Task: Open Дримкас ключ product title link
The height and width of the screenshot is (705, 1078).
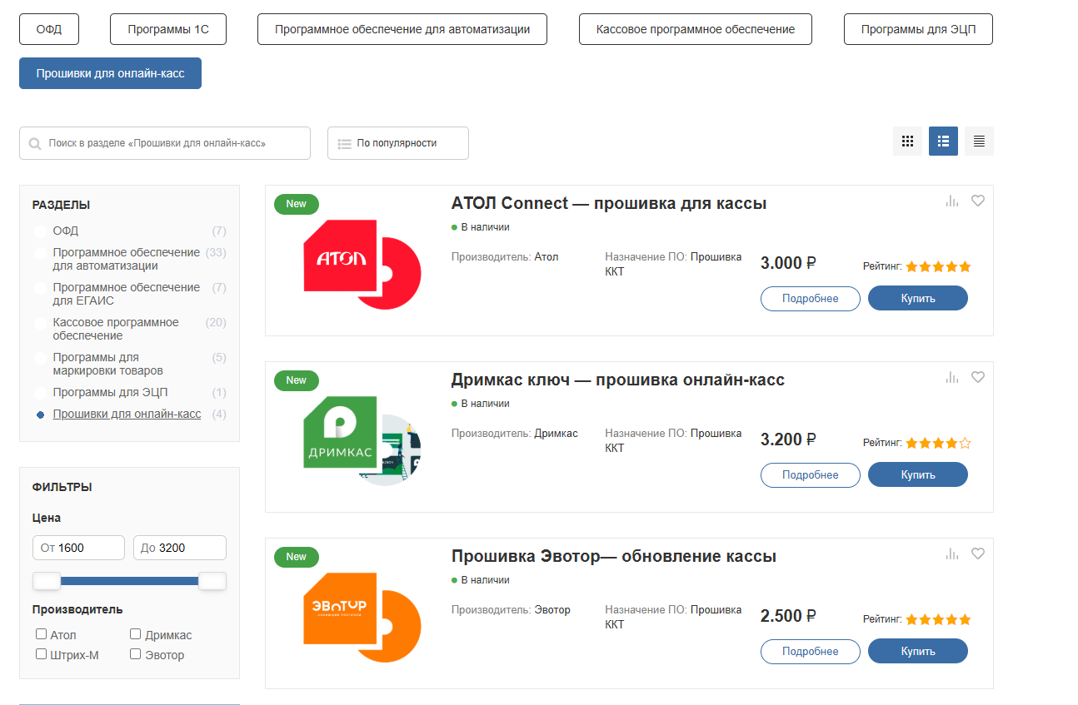Action: tap(618, 380)
